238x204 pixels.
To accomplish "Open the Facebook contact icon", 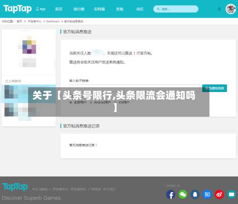I will tap(170, 195).
